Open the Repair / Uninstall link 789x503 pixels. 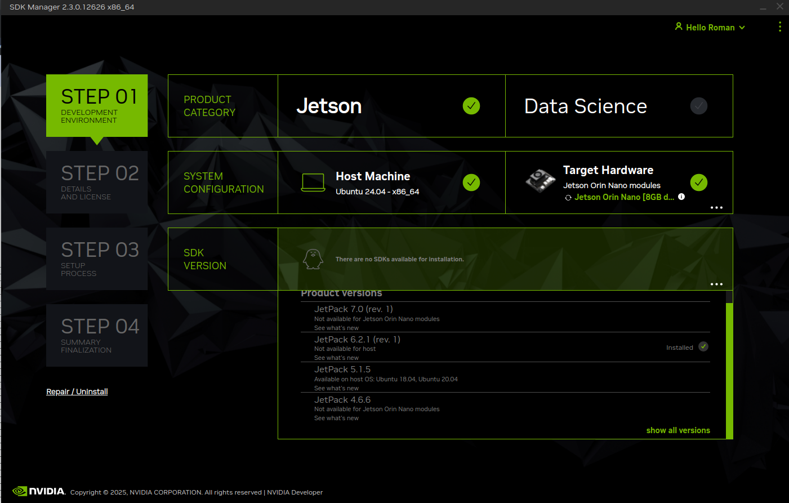[x=77, y=391]
